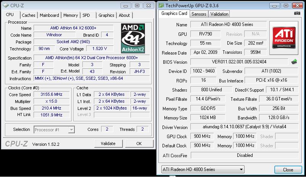
Task: Click the Windsor code name value
Action: tap(54, 35)
